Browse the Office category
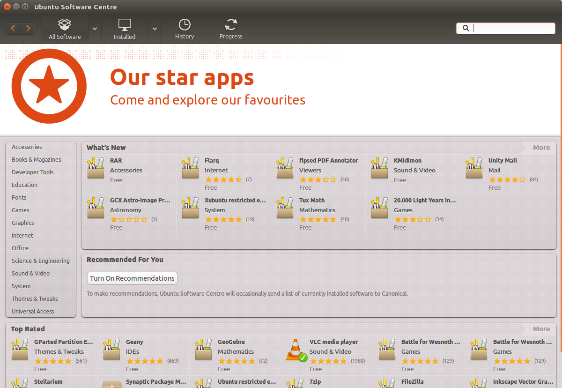562x388 pixels. click(x=20, y=248)
